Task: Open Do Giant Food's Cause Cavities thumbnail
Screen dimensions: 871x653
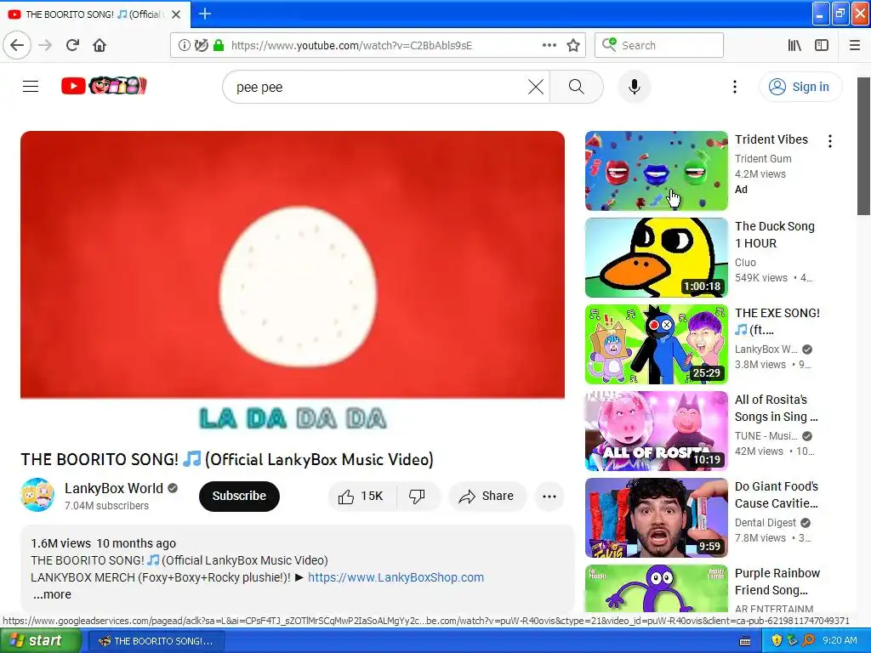Action: 656,518
